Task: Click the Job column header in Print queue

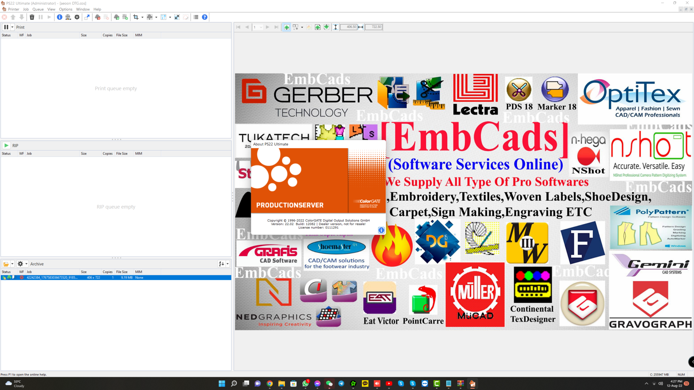Action: pos(29,35)
